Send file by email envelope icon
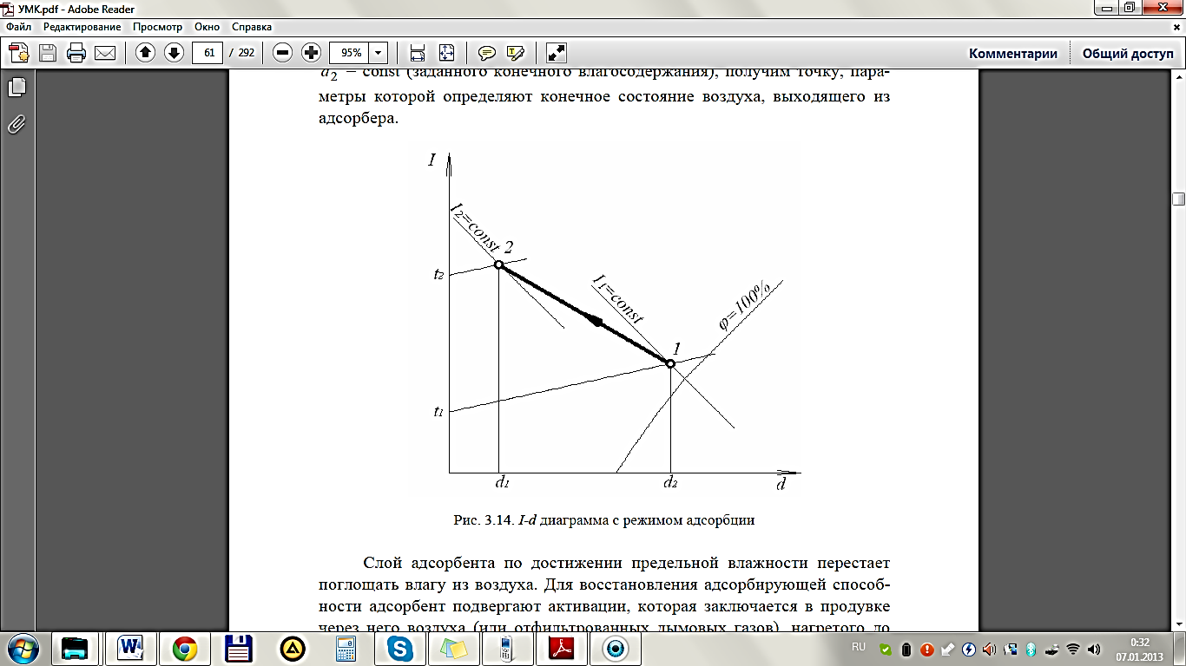This screenshot has height=666, width=1186. (x=105, y=53)
